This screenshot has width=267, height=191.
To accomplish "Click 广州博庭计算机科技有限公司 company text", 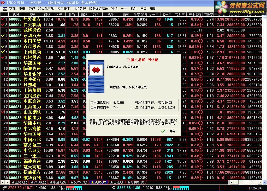I will pos(127,87).
